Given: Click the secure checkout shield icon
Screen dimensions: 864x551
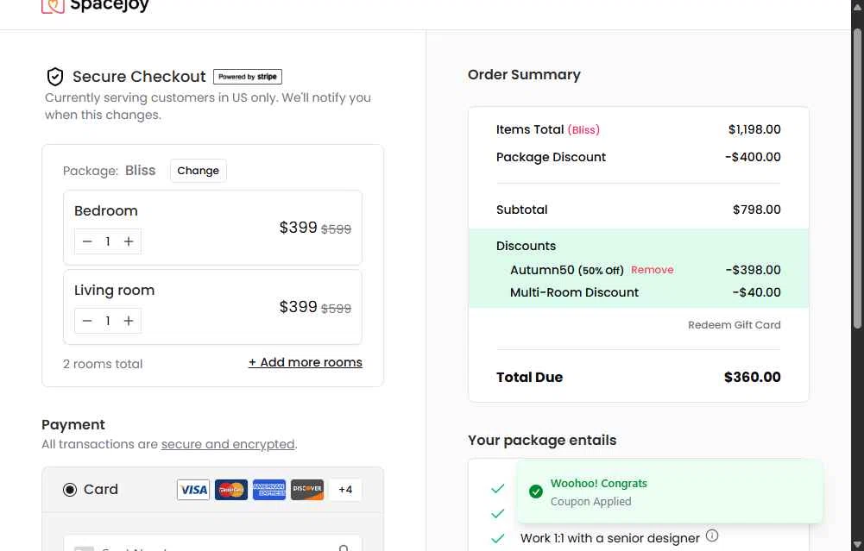Looking at the screenshot, I should point(55,77).
